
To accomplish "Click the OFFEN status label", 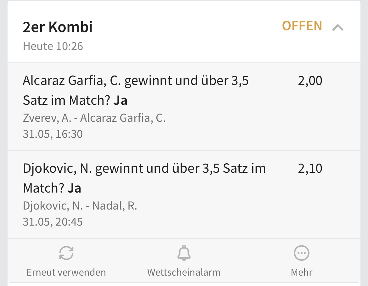I will point(302,26).
